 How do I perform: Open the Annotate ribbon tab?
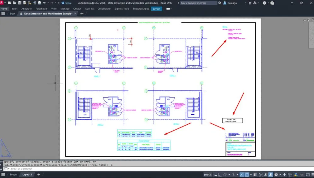(26, 9)
